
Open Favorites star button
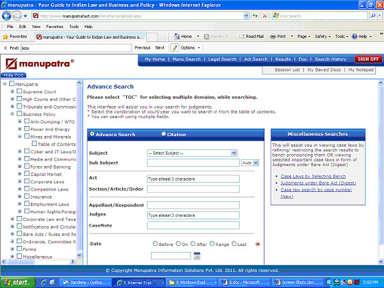coord(15,37)
